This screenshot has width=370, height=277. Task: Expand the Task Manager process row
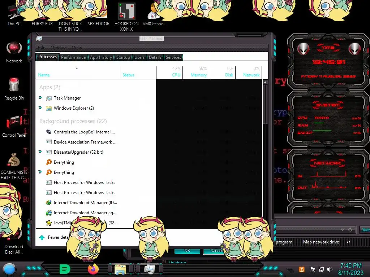[x=40, y=97]
